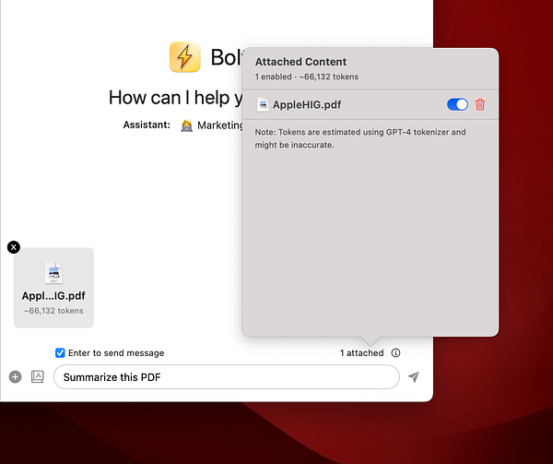
Task: Click the plus add attachment icon
Action: click(15, 377)
